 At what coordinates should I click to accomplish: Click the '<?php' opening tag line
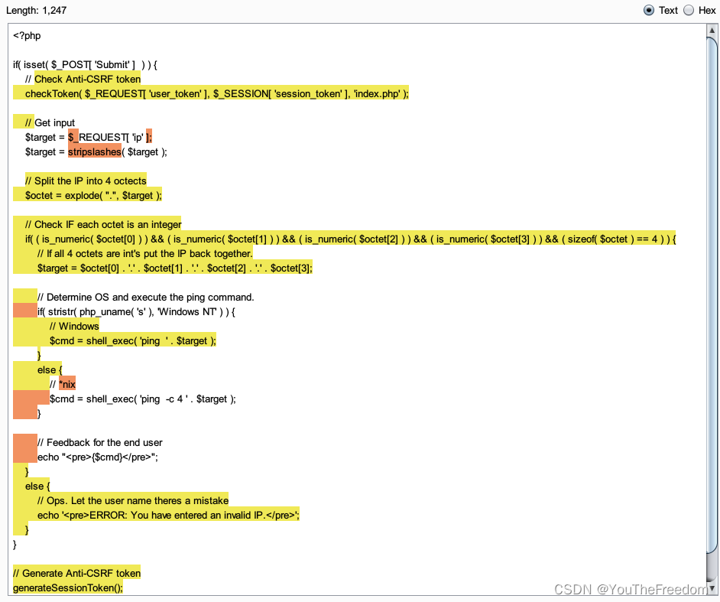(x=27, y=36)
